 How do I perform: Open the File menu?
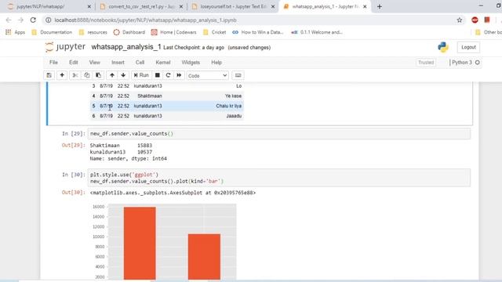coord(53,63)
